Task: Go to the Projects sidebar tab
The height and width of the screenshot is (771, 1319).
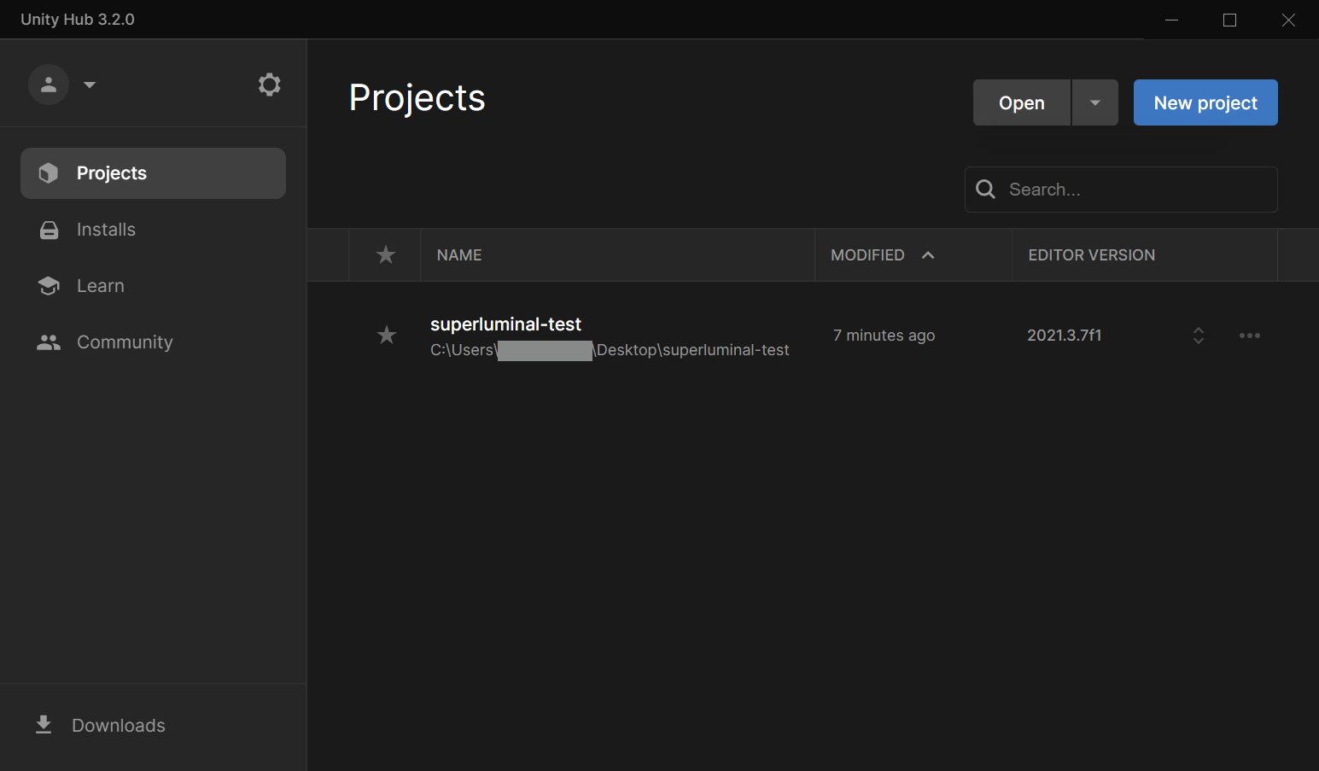Action: 153,173
